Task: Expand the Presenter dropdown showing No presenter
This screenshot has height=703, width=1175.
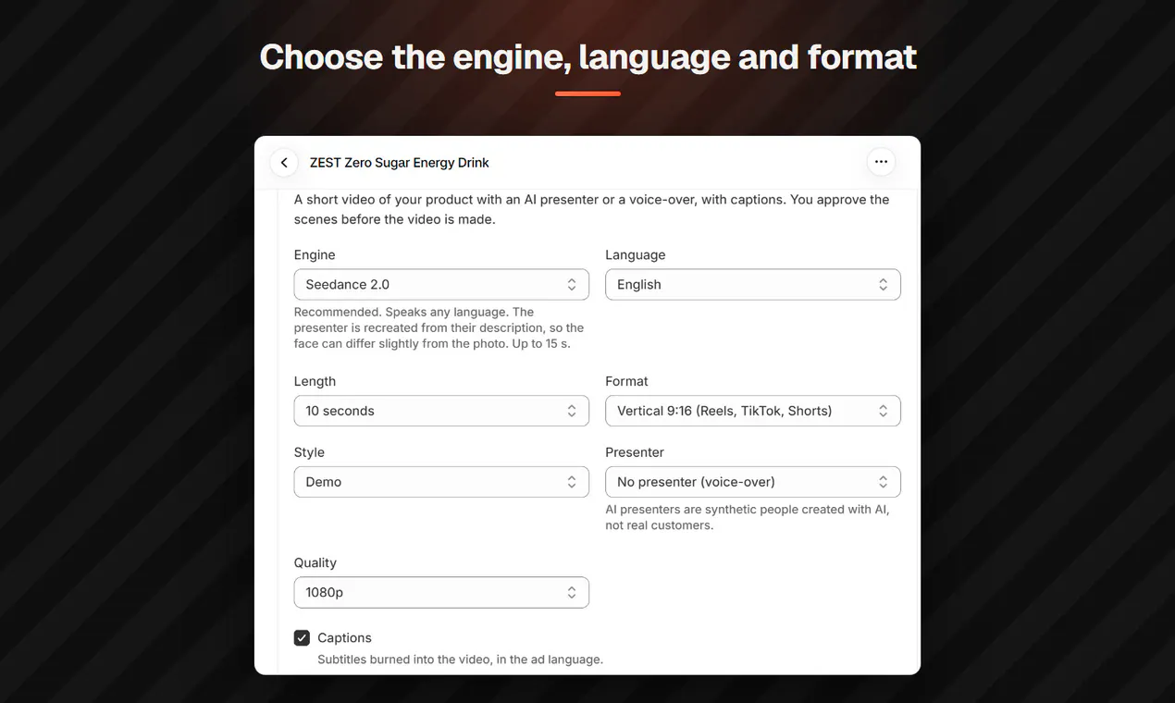Action: [752, 482]
